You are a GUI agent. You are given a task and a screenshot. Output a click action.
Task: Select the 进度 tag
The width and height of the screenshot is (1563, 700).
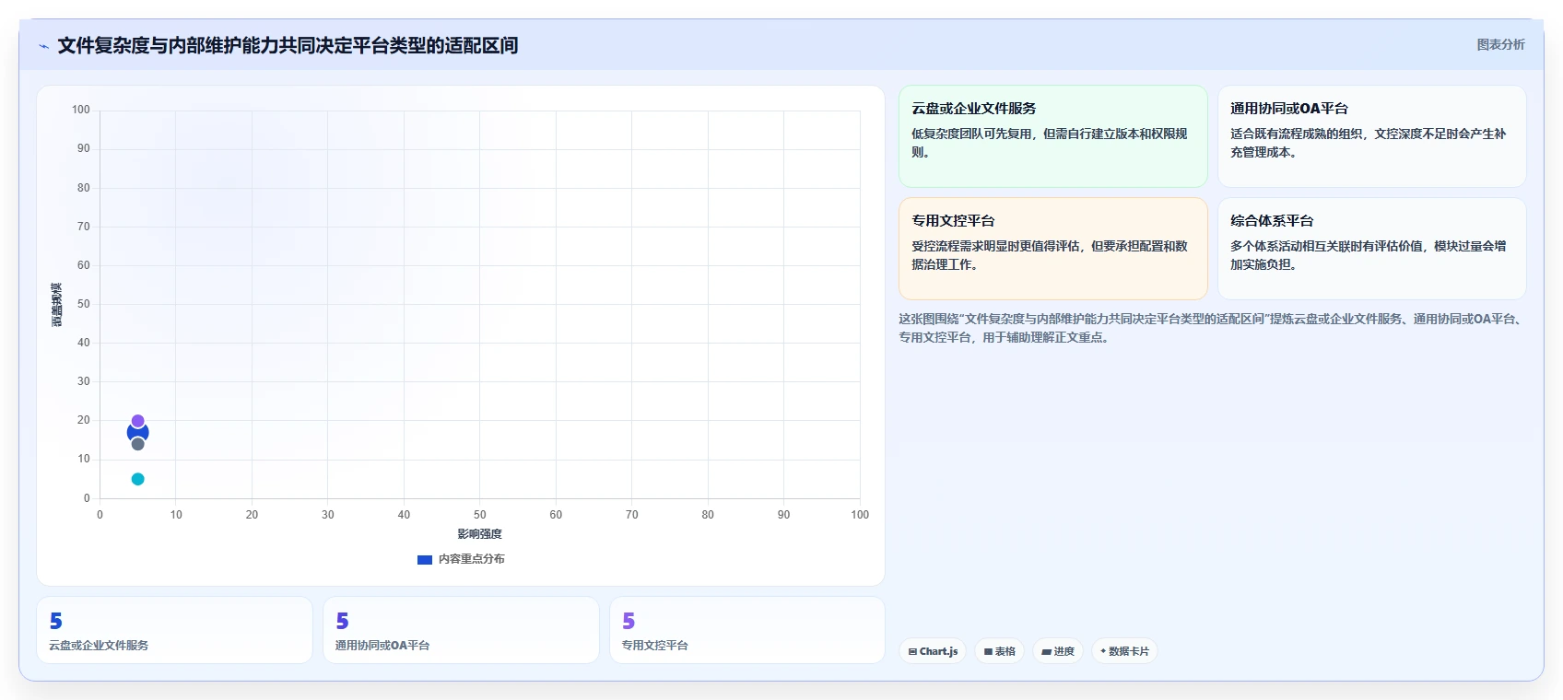1058,651
